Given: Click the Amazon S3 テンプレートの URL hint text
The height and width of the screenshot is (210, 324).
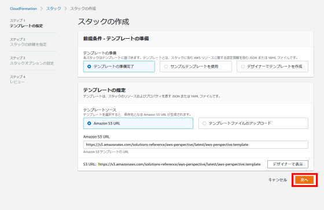Looking at the screenshot, I should (x=106, y=152).
